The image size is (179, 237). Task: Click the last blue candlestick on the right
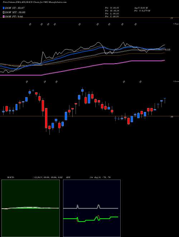pyautogui.click(x=165, y=101)
